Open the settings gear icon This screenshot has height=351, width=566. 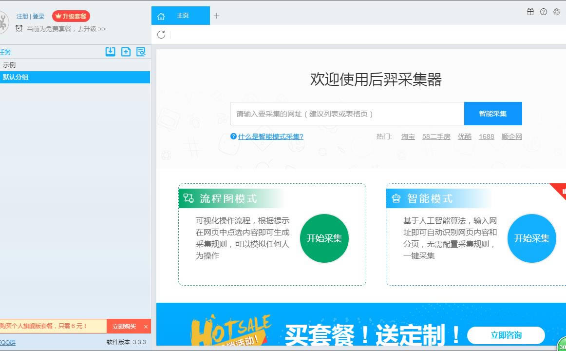[x=556, y=12]
